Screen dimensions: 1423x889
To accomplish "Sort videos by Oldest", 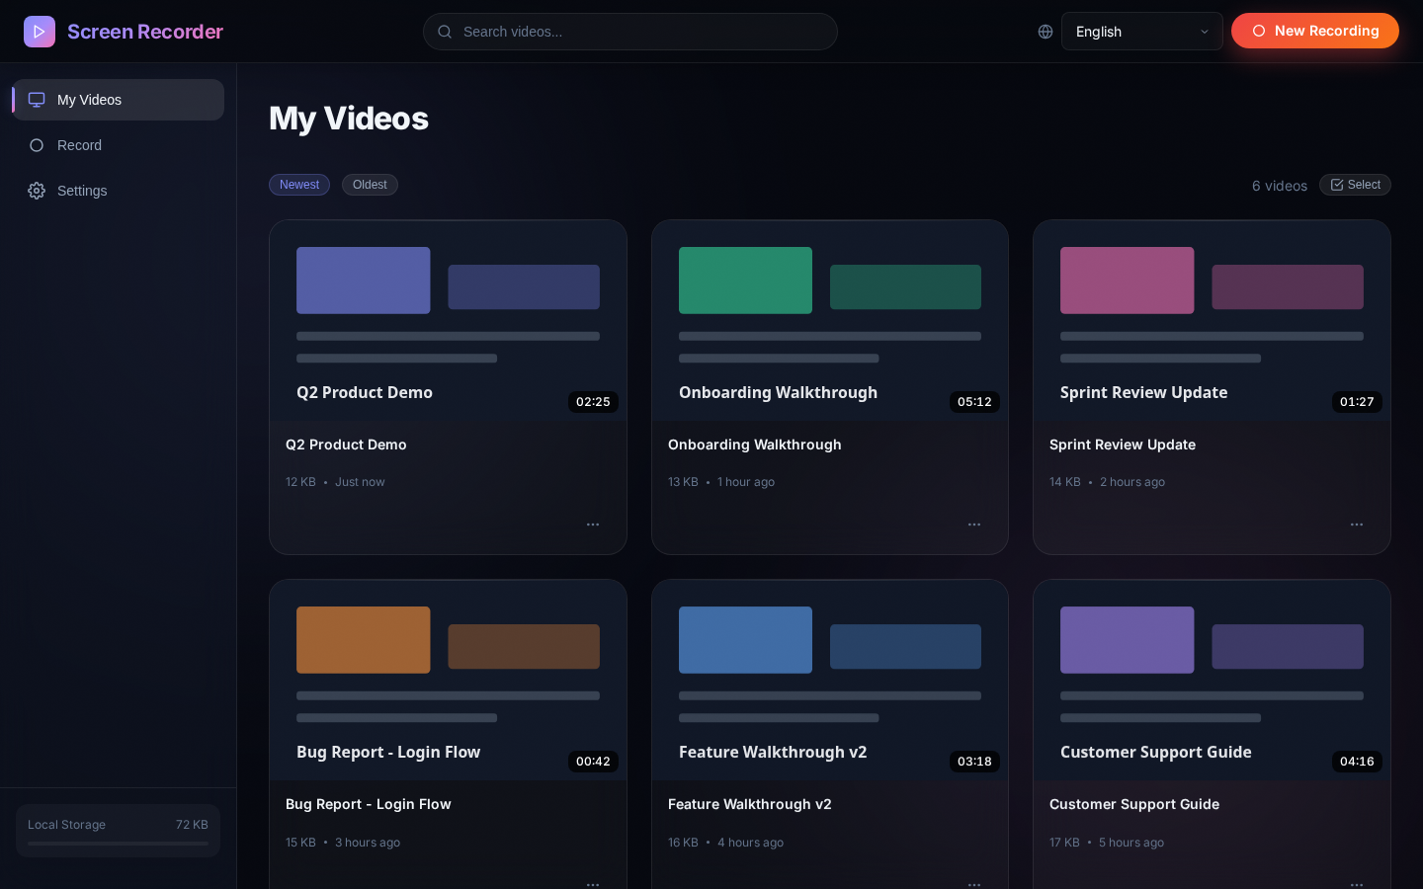I will pos(370,185).
